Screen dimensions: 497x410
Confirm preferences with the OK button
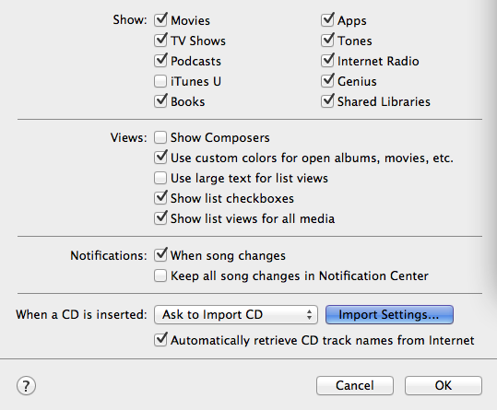click(444, 386)
